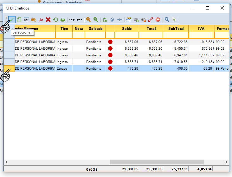This screenshot has width=232, height=177.
Task: Maximize the CFDI Emitidos window
Action: pos(208,8)
